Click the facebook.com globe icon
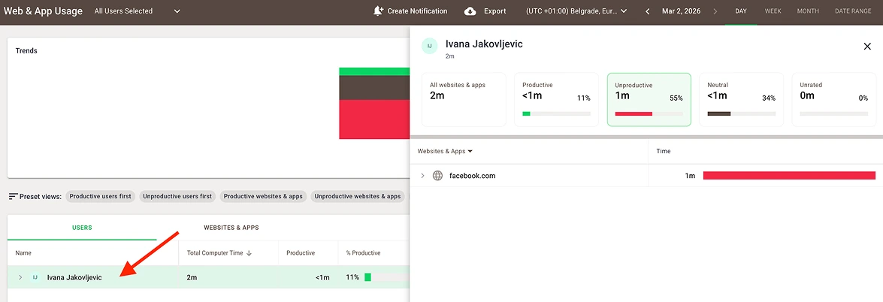883x302 pixels. [438, 176]
